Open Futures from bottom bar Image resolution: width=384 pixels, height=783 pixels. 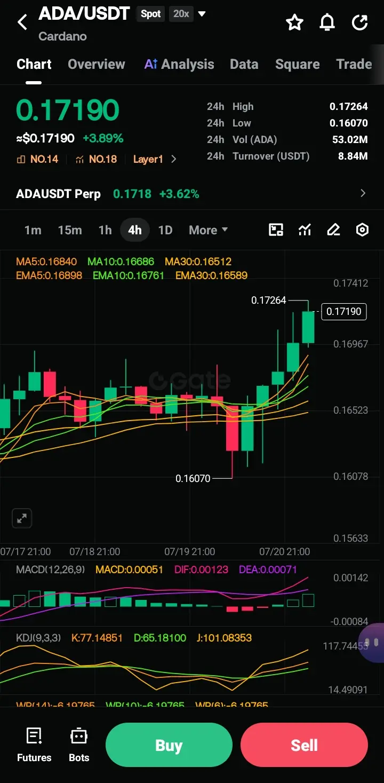(34, 745)
